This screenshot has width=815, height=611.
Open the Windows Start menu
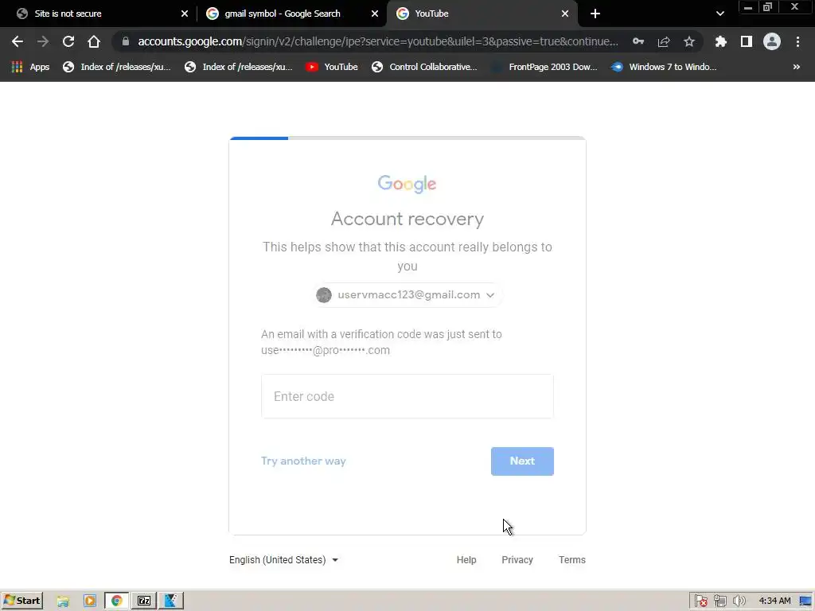(x=21, y=601)
